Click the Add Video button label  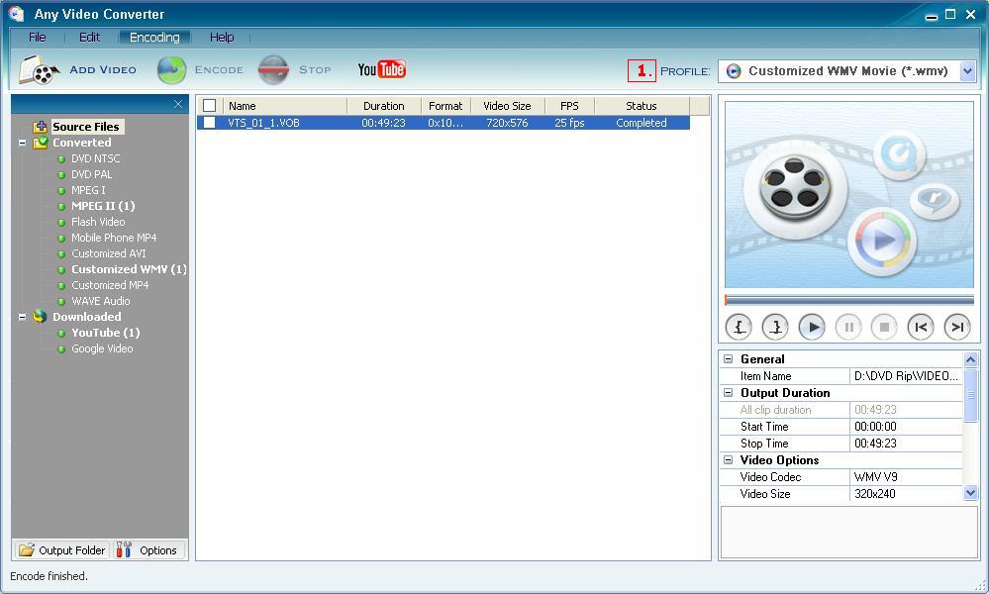click(103, 70)
